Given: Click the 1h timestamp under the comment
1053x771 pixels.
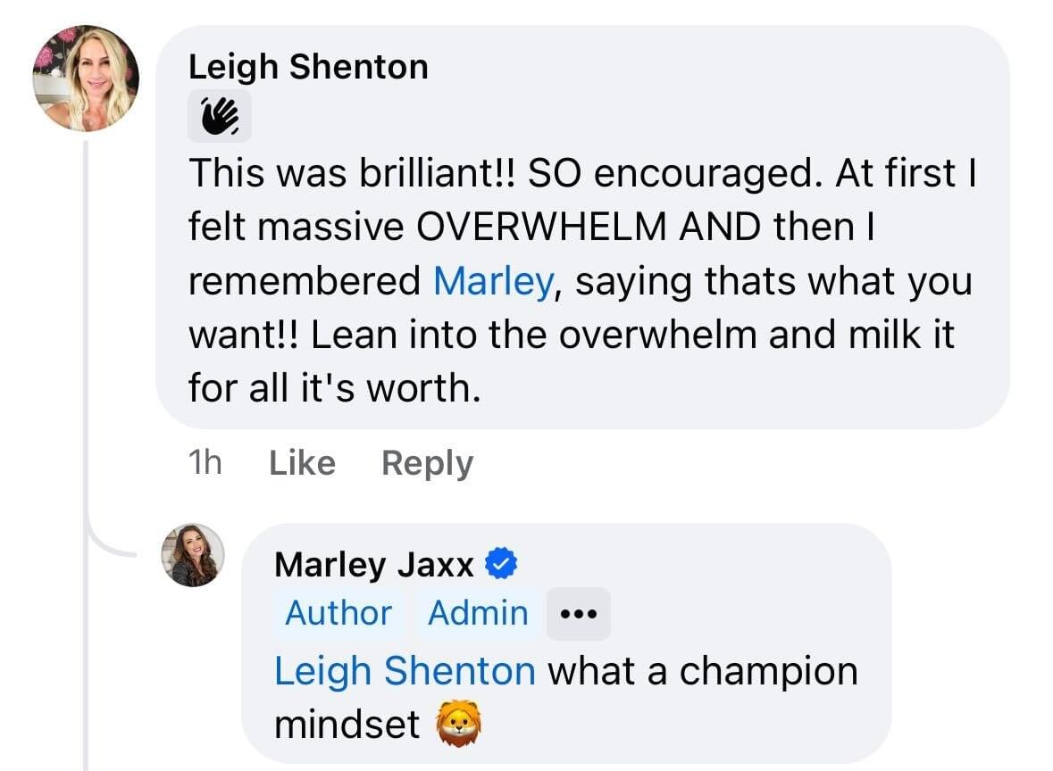Looking at the screenshot, I should coord(205,463).
